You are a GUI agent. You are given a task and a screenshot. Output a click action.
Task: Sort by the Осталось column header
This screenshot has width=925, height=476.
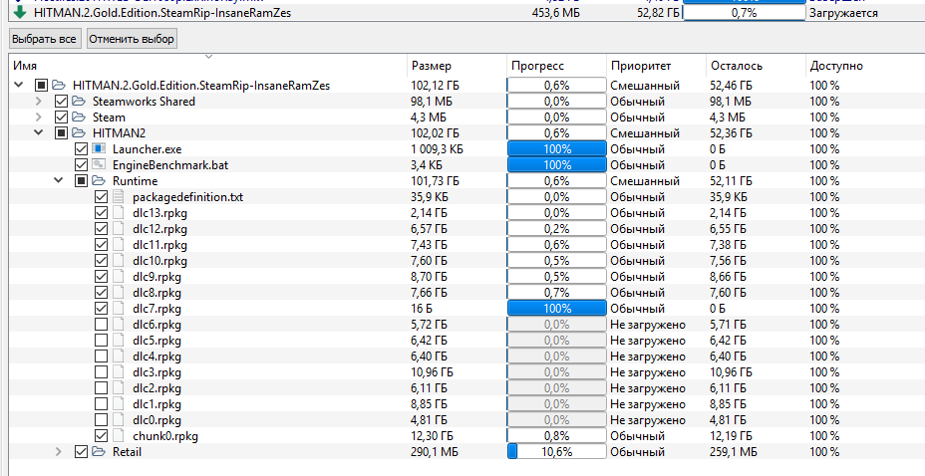756,66
